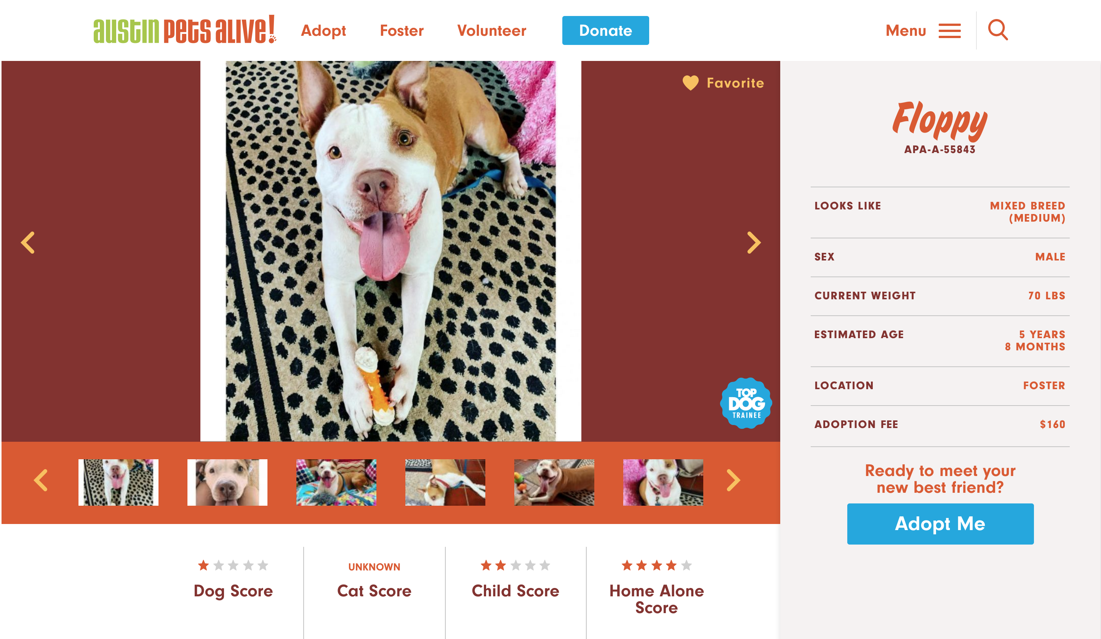Select the close-up face thumbnail
Viewport: 1101px width, 639px height.
click(x=227, y=482)
